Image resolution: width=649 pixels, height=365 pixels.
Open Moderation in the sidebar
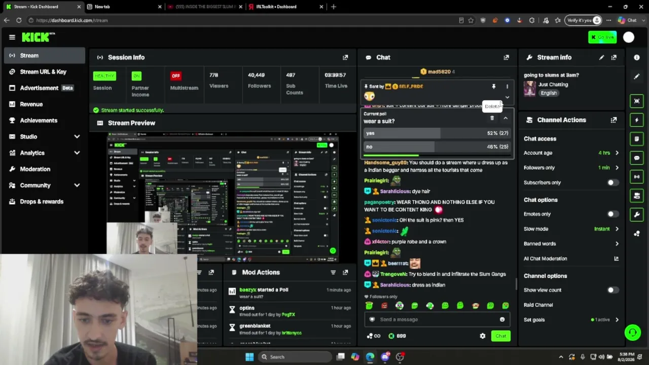[44, 169]
